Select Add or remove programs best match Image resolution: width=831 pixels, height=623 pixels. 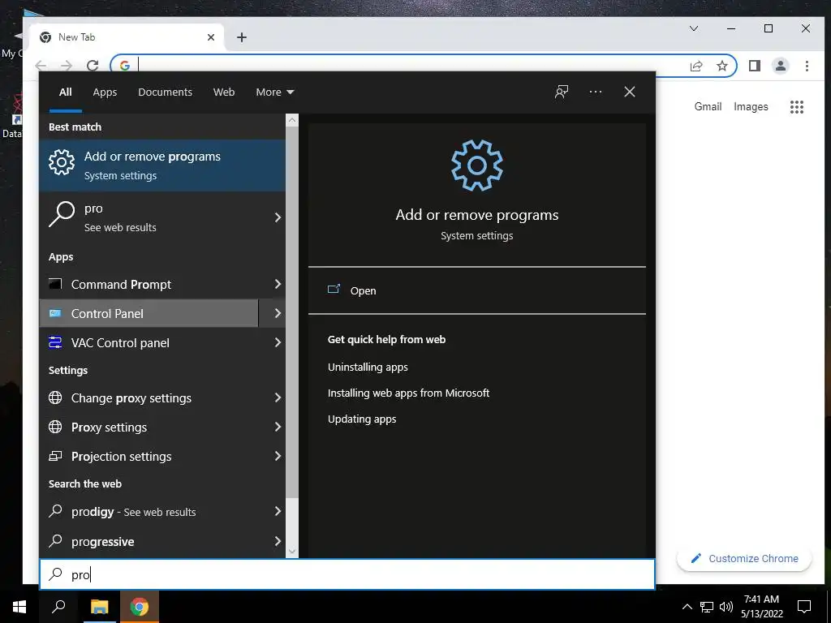click(162, 165)
